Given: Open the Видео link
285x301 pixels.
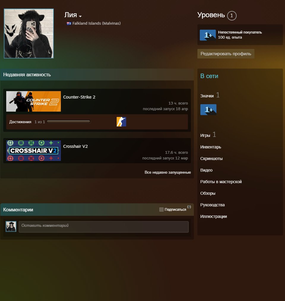Looking at the screenshot, I should point(206,170).
